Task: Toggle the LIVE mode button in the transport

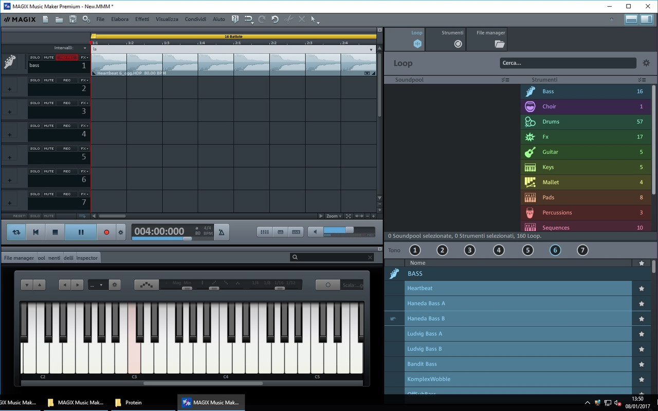Action: [296, 232]
